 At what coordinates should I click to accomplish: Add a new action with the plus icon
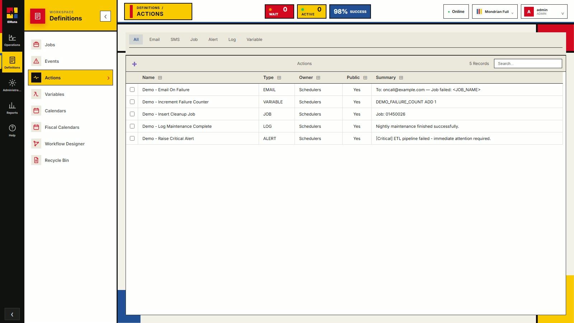point(135,64)
